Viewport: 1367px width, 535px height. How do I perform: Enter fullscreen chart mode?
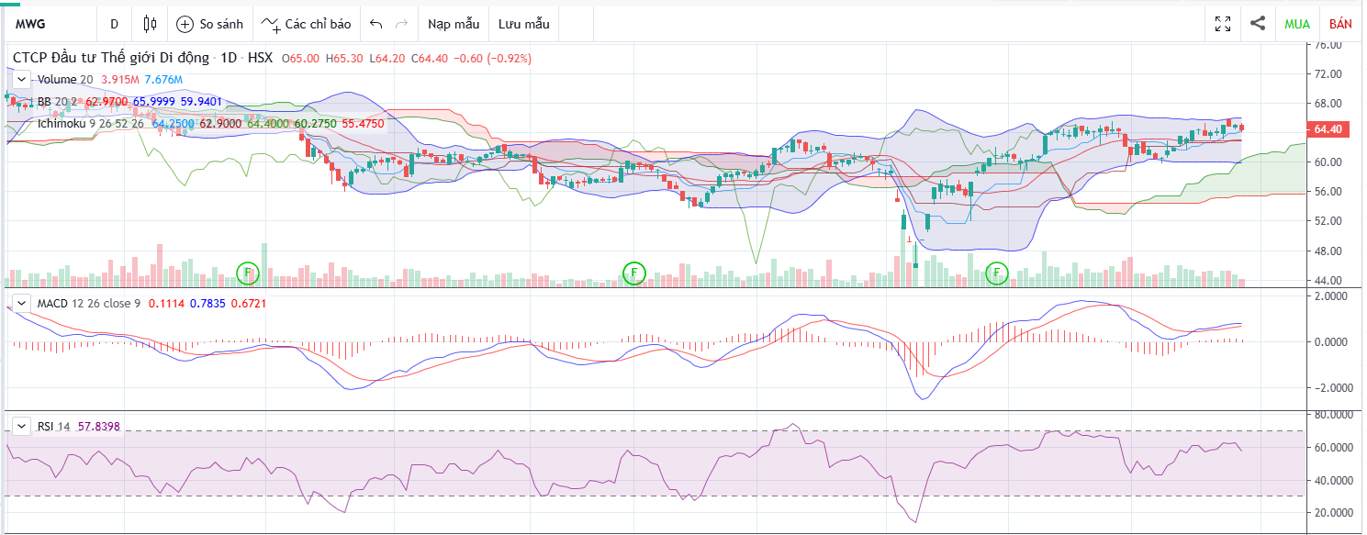[x=1222, y=24]
